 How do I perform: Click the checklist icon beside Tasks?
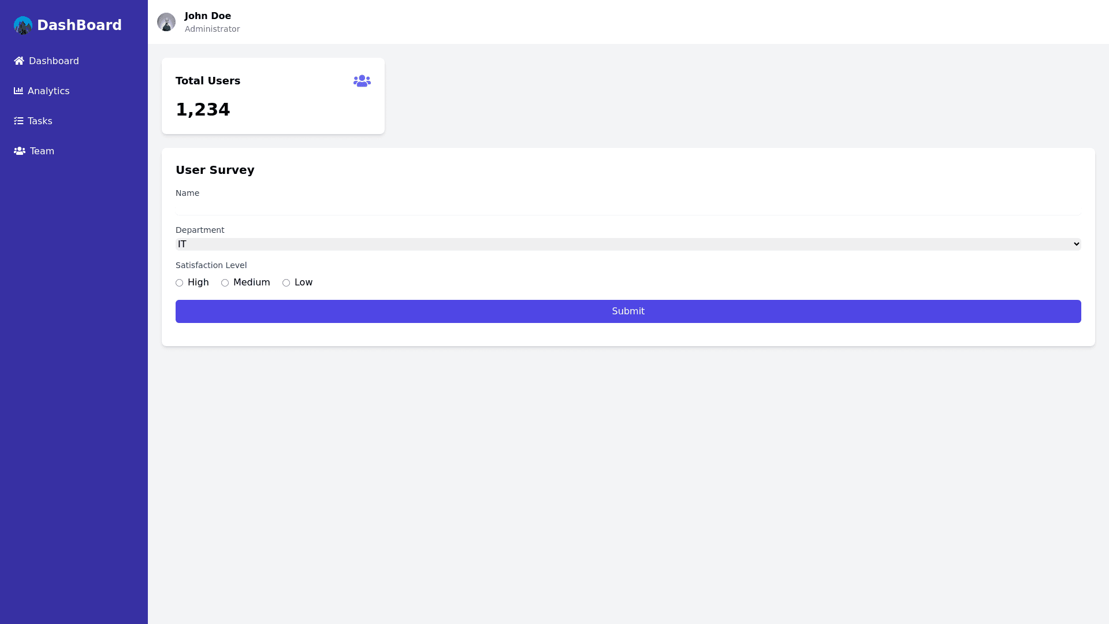[x=18, y=121]
